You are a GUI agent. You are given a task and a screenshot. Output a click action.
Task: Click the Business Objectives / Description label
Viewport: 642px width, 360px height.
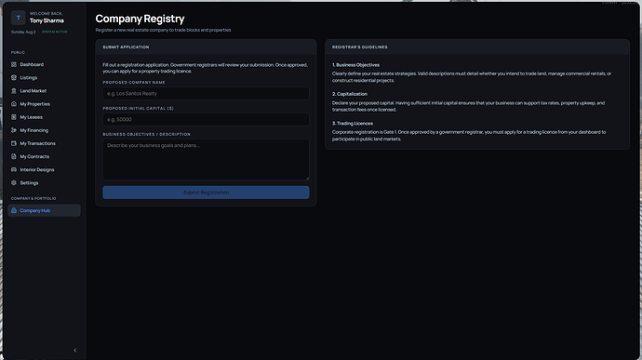147,134
